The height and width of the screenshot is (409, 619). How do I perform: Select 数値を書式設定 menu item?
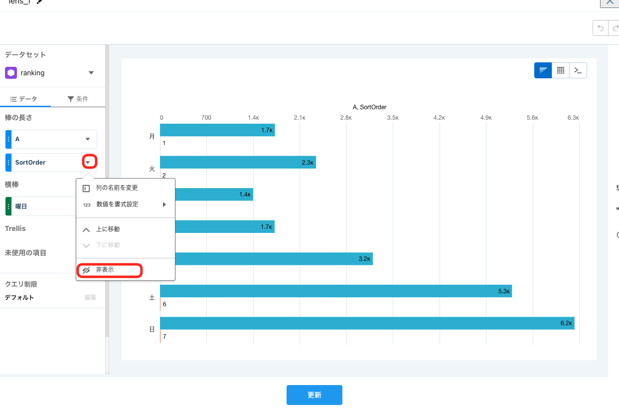[126, 204]
